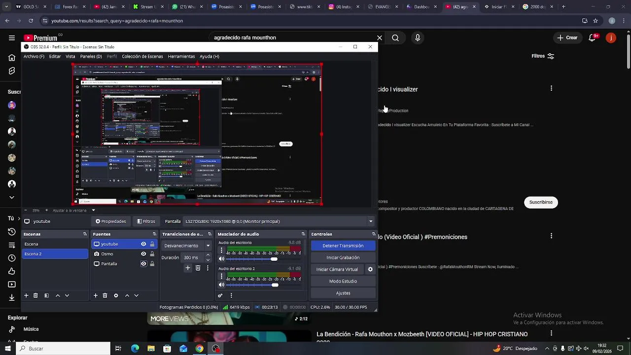Mute Audio del escritorio speaker
Screen dimensions: 631x355
221,259
